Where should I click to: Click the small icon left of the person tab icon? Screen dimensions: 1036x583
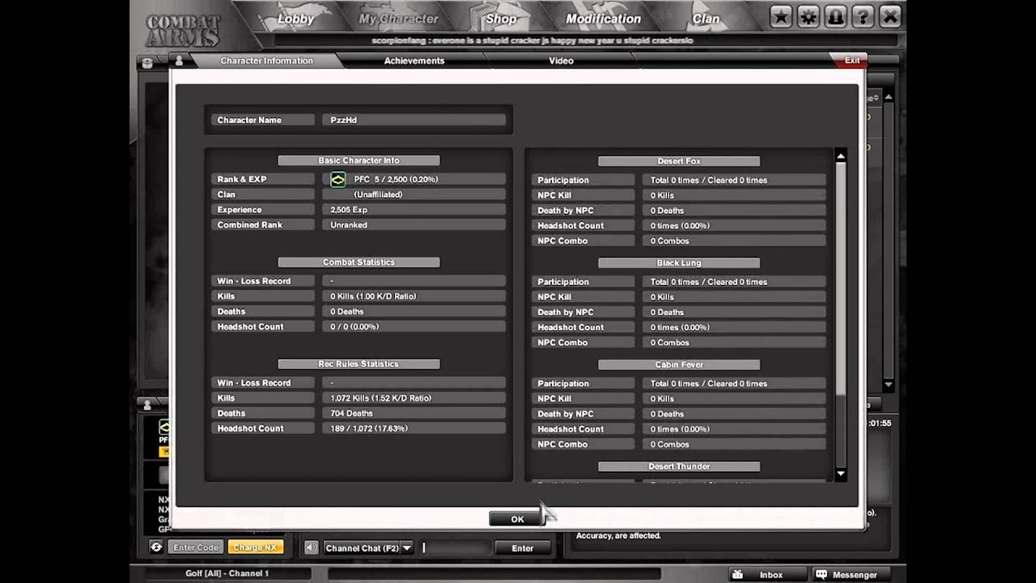coord(147,62)
